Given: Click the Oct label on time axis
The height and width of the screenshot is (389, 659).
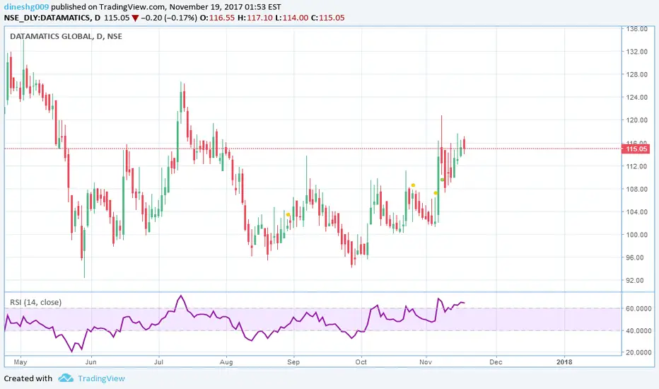Looking at the screenshot, I should 361,362.
